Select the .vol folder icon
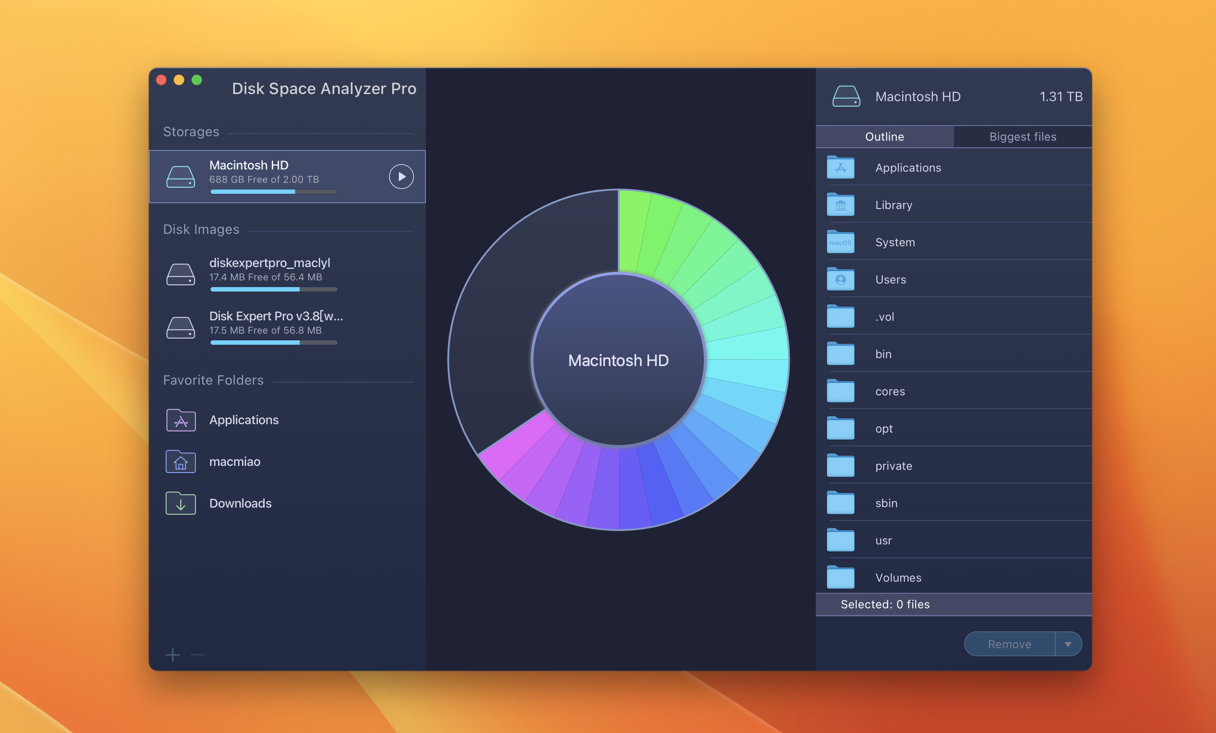 pyautogui.click(x=840, y=316)
